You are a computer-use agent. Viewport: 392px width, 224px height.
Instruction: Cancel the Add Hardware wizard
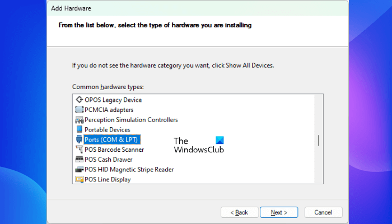click(323, 212)
